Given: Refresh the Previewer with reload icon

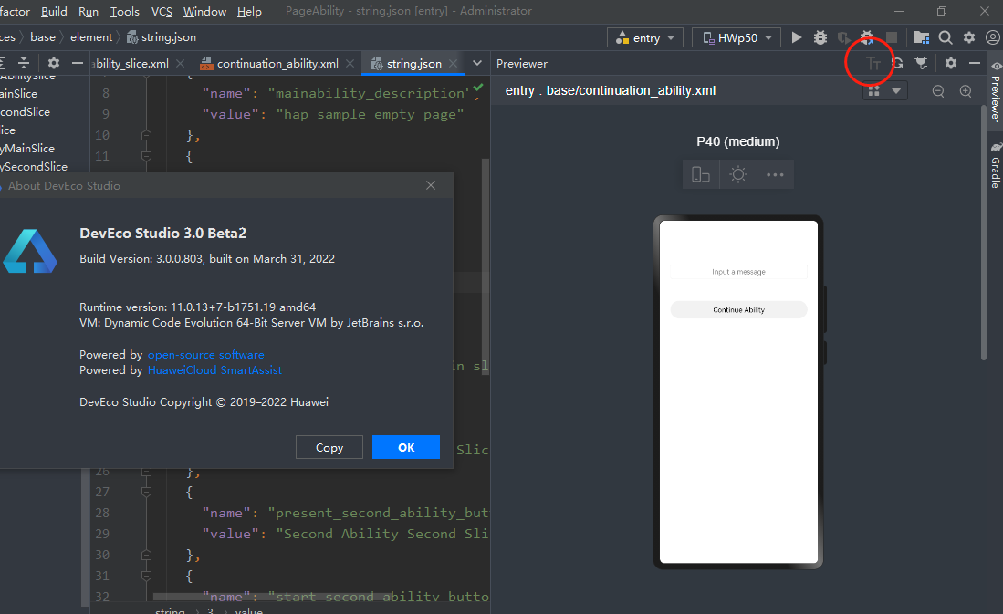Looking at the screenshot, I should [x=897, y=63].
